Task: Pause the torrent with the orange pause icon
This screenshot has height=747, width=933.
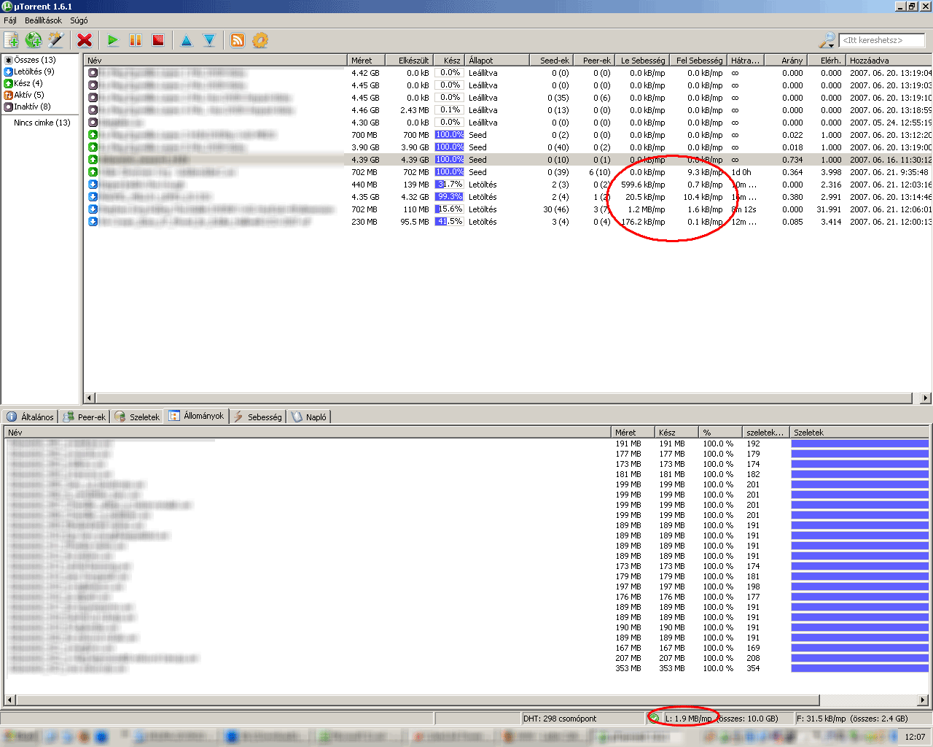Action: [x=136, y=40]
